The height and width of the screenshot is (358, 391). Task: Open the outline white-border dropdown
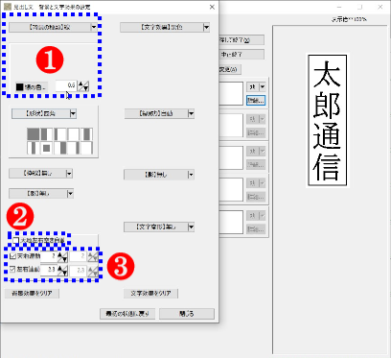pyautogui.click(x=159, y=113)
